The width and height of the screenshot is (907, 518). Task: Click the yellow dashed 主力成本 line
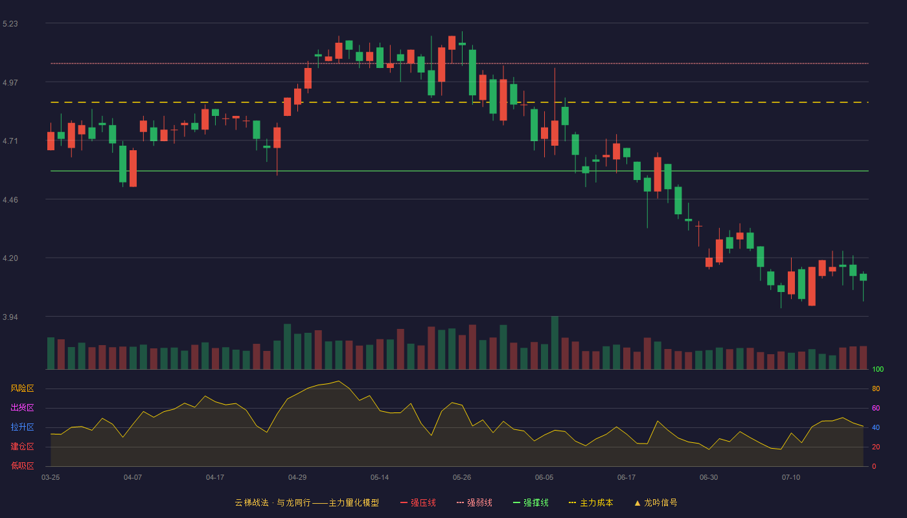pos(459,102)
